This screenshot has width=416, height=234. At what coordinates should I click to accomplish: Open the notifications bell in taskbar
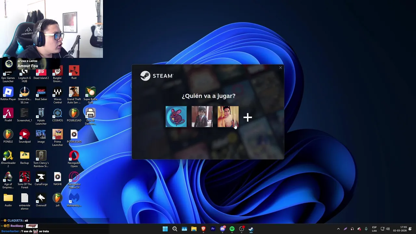[410, 229]
